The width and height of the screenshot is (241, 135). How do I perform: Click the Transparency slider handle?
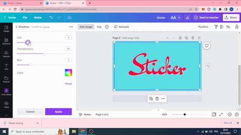click(44, 54)
